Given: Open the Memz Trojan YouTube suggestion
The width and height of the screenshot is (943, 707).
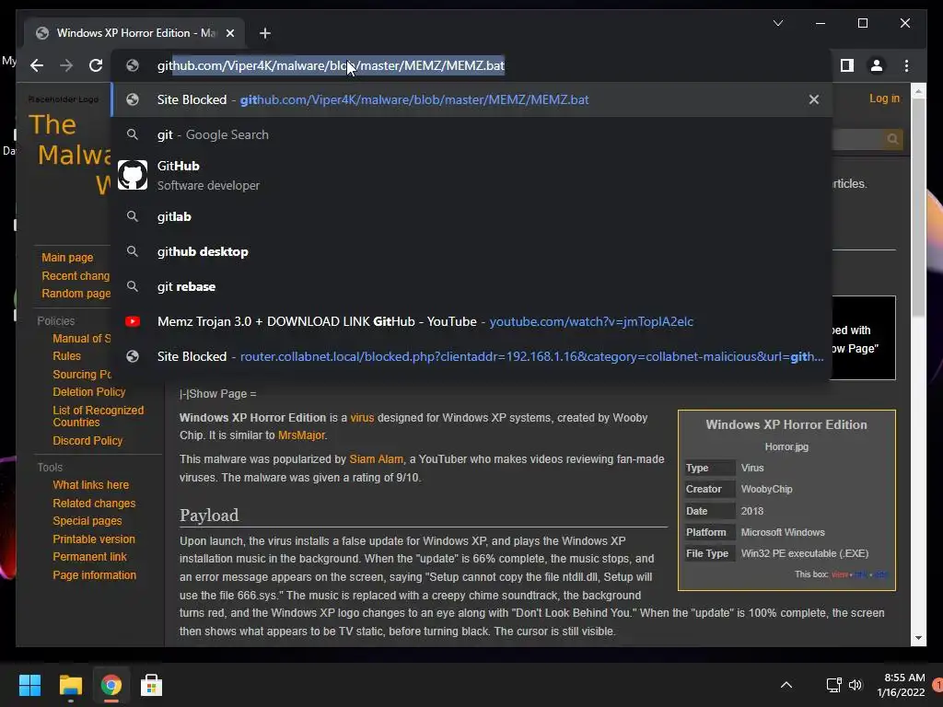Looking at the screenshot, I should tap(472, 321).
